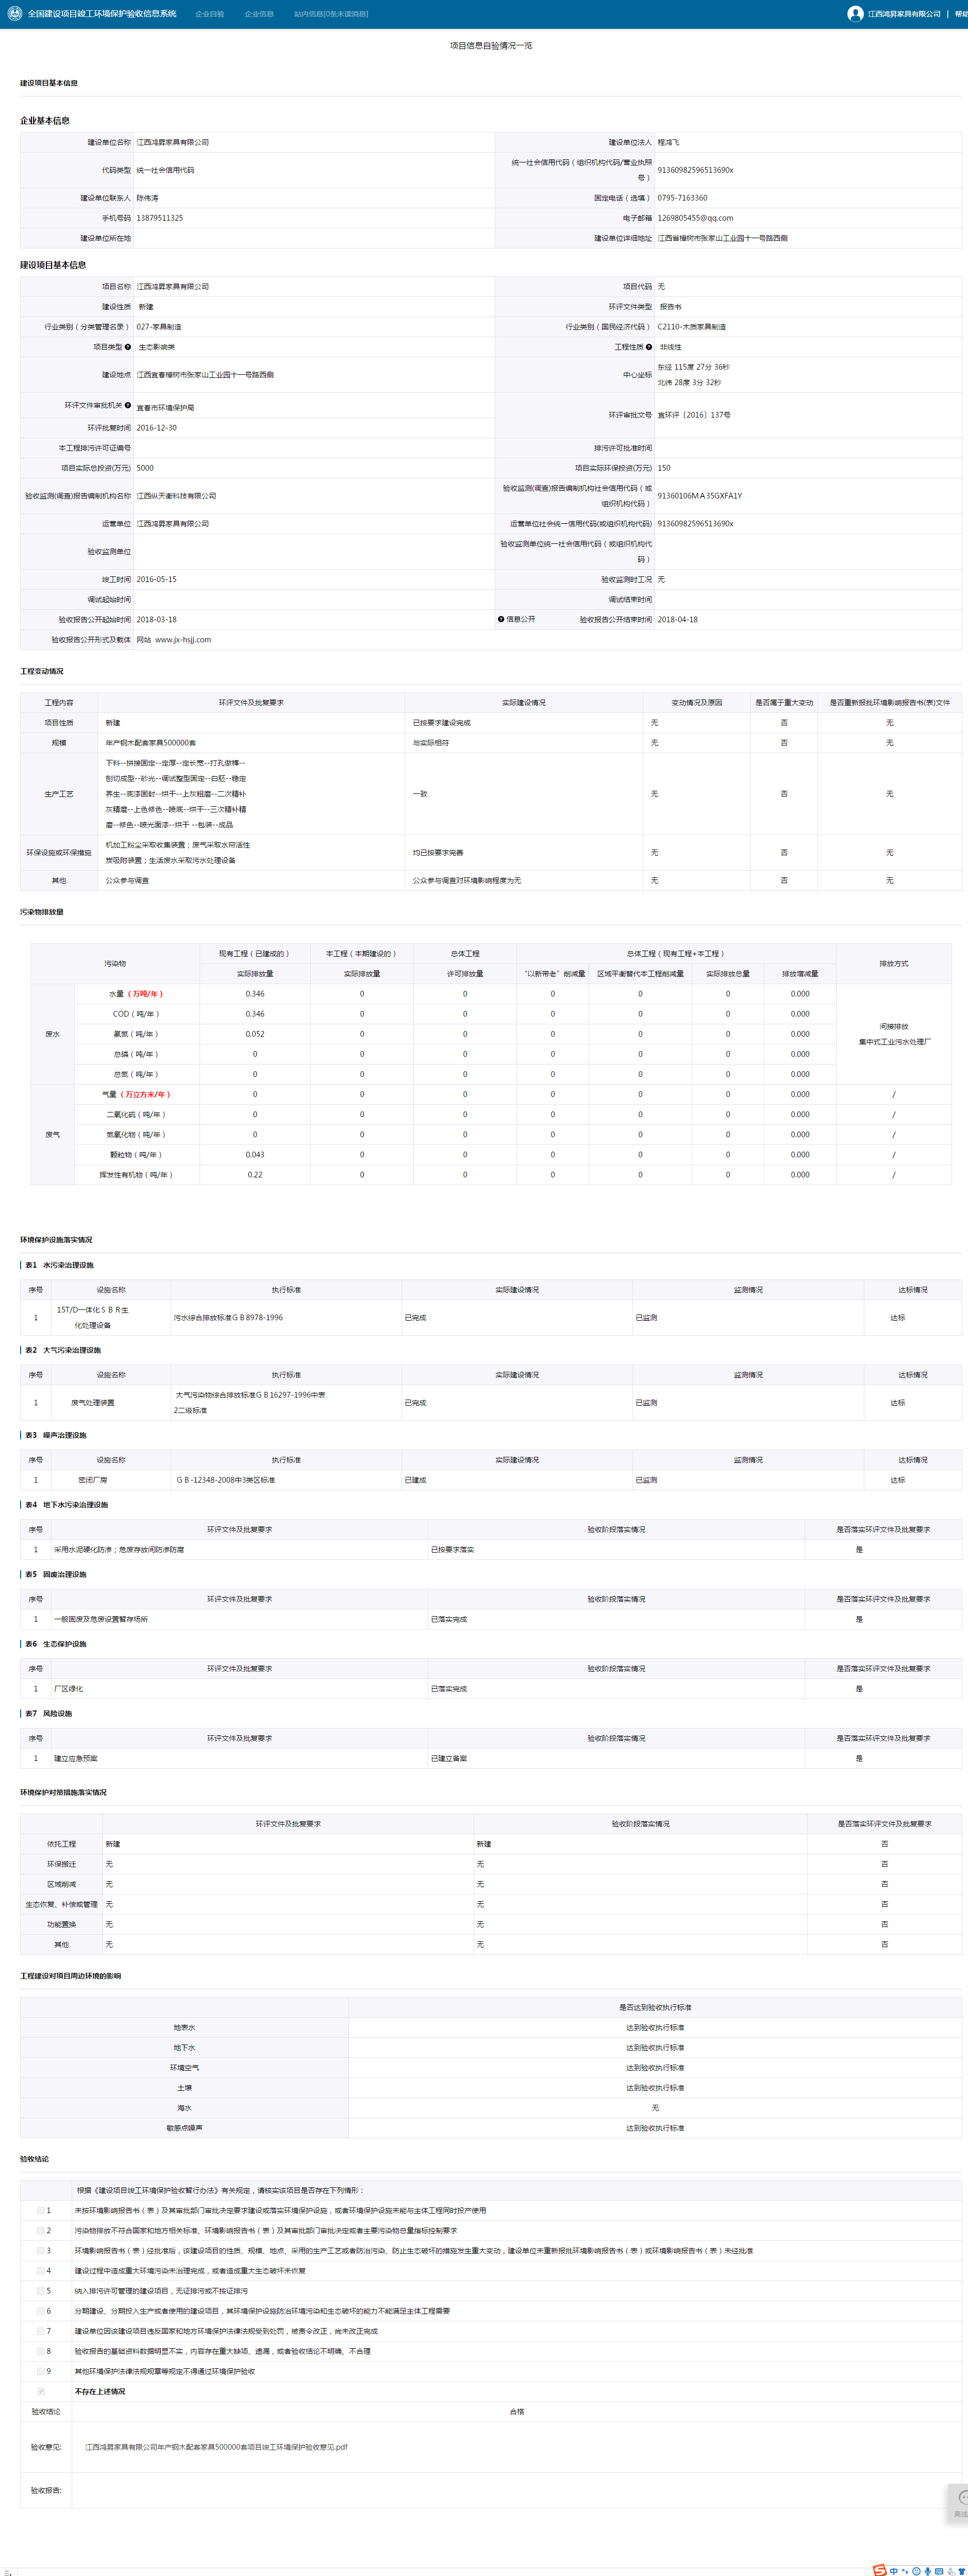
Task: Click the user avatar icon in header
Action: 855,14
